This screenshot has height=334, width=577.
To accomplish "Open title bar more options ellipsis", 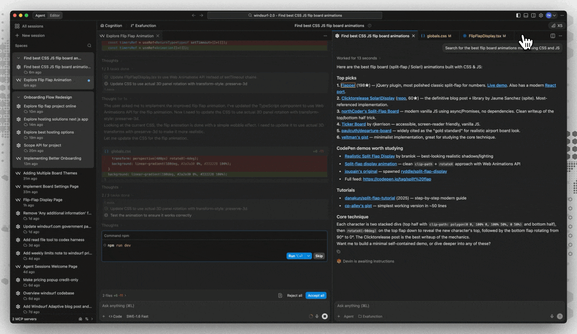I will (x=562, y=16).
